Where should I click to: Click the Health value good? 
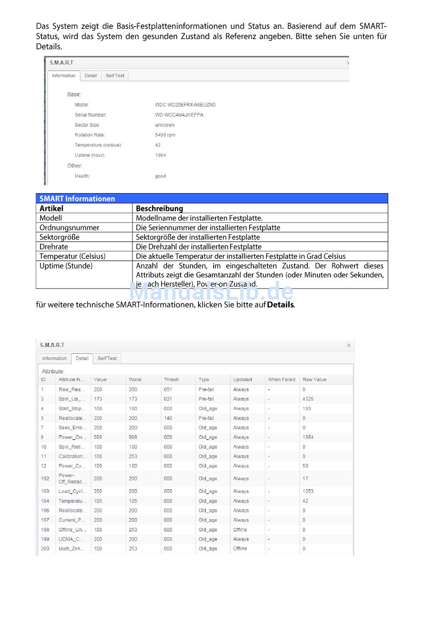point(160,176)
